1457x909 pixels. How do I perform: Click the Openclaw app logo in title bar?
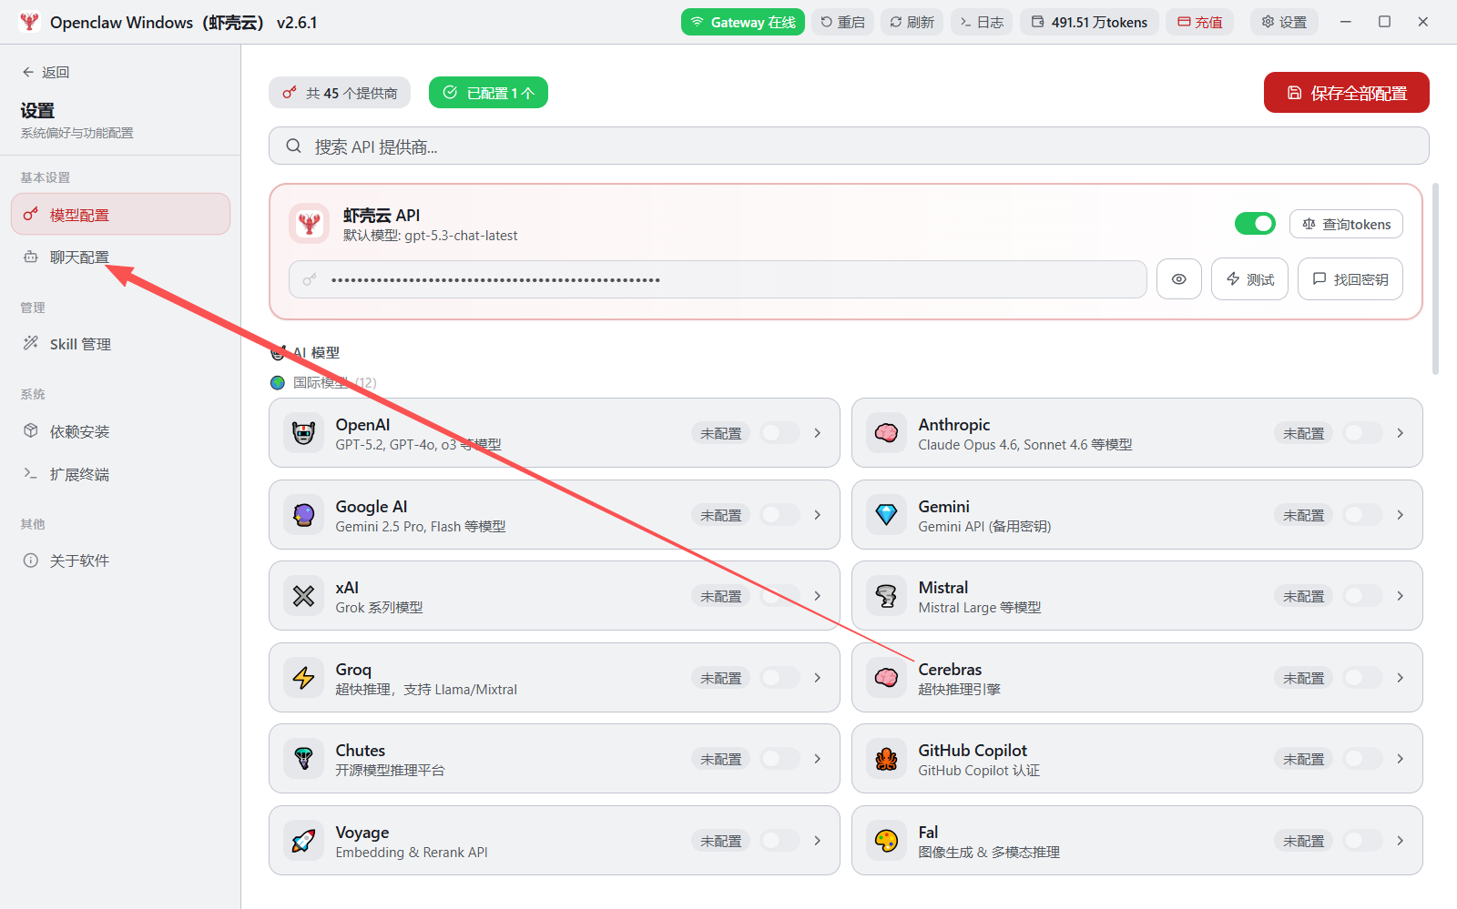(x=29, y=22)
